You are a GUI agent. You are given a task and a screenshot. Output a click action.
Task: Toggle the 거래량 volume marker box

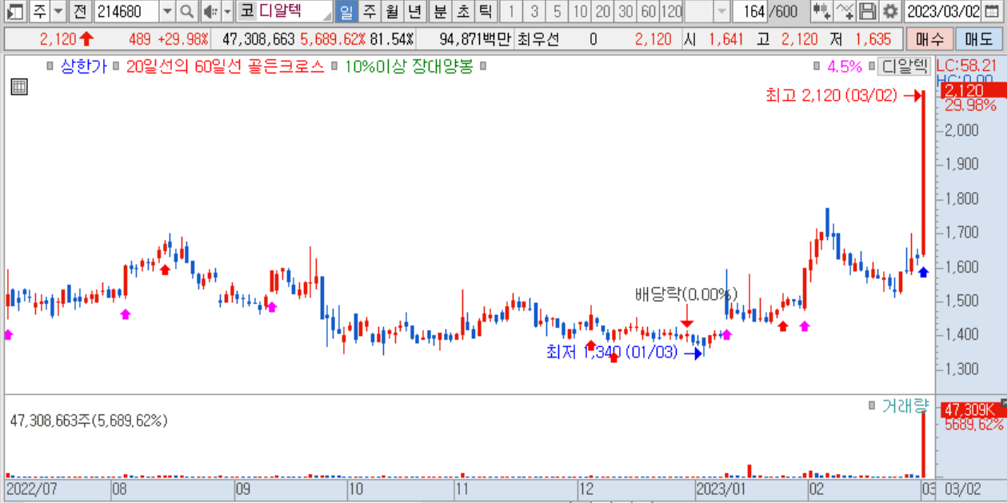873,405
